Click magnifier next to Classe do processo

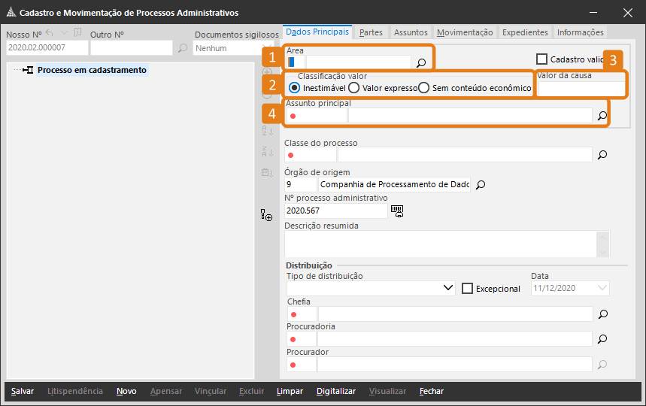click(602, 155)
